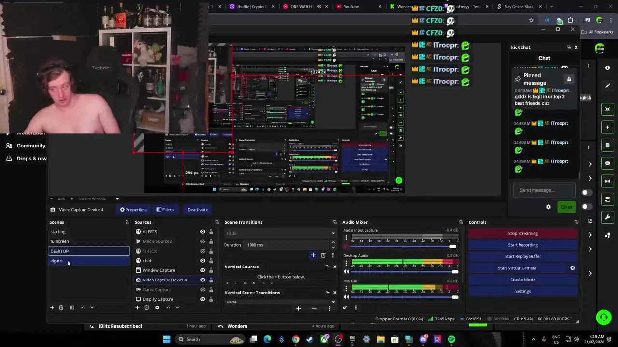Hide the chat source
The image size is (618, 347).
[203, 261]
